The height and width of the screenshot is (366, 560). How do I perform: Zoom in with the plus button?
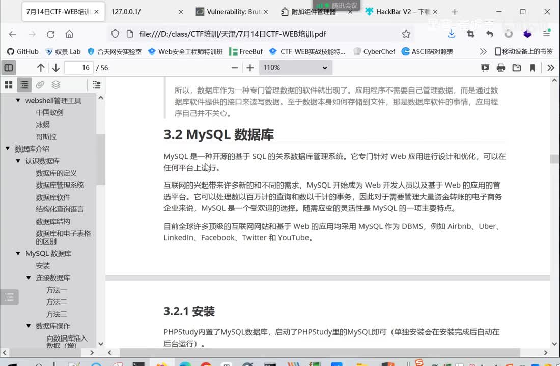click(x=250, y=68)
